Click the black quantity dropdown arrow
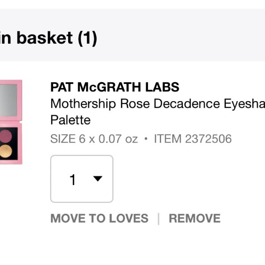This screenshot has height=265, width=265. tap(98, 178)
